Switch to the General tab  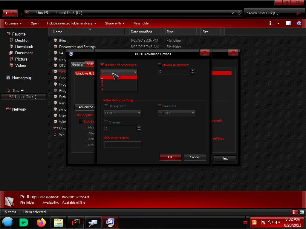[78, 64]
